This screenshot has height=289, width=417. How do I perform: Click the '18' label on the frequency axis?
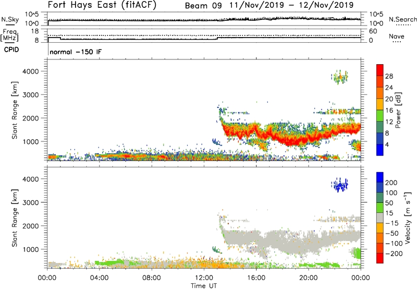[35, 31]
